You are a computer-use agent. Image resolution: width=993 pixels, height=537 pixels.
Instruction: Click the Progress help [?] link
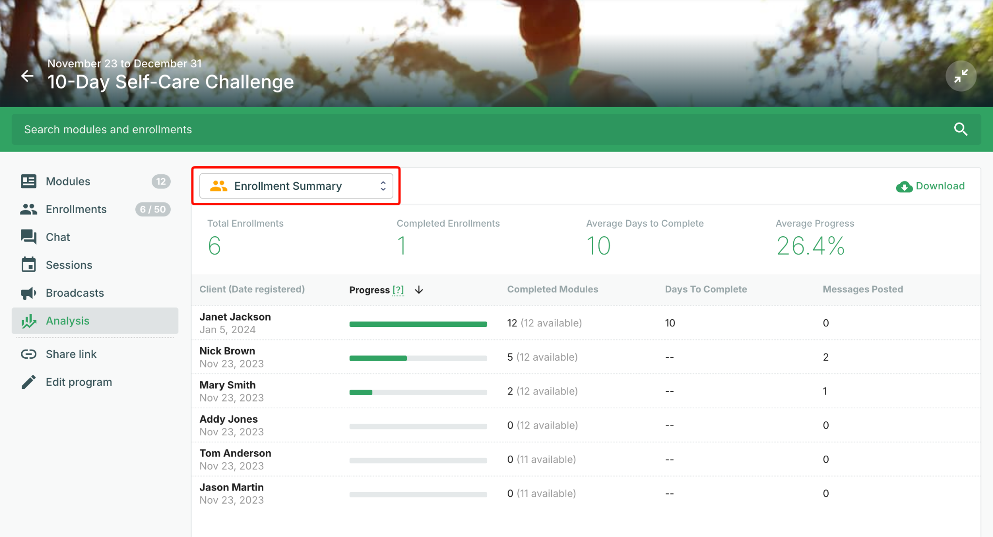click(x=398, y=290)
